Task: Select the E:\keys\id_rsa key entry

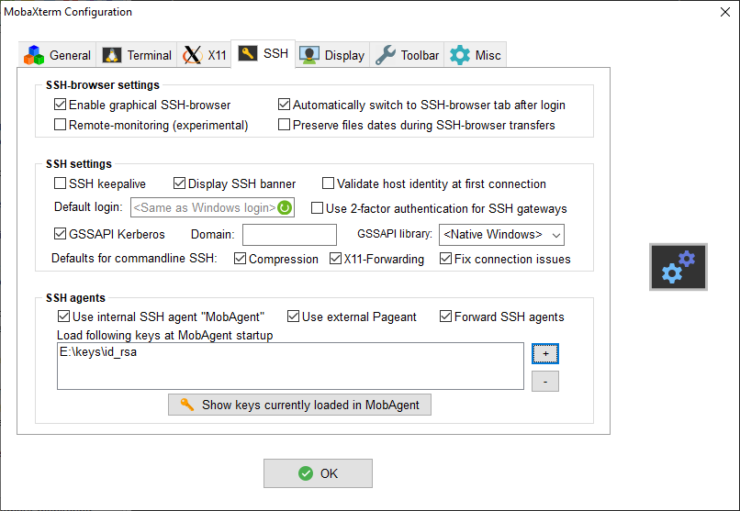Action: coord(98,352)
